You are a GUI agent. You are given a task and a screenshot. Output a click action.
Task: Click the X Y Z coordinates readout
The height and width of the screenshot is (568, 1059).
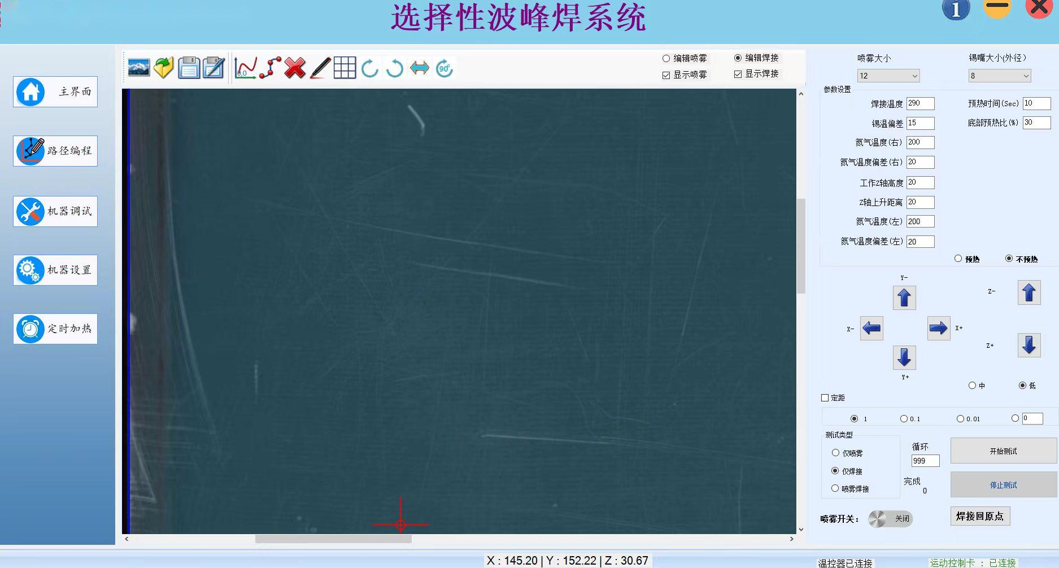(x=568, y=561)
